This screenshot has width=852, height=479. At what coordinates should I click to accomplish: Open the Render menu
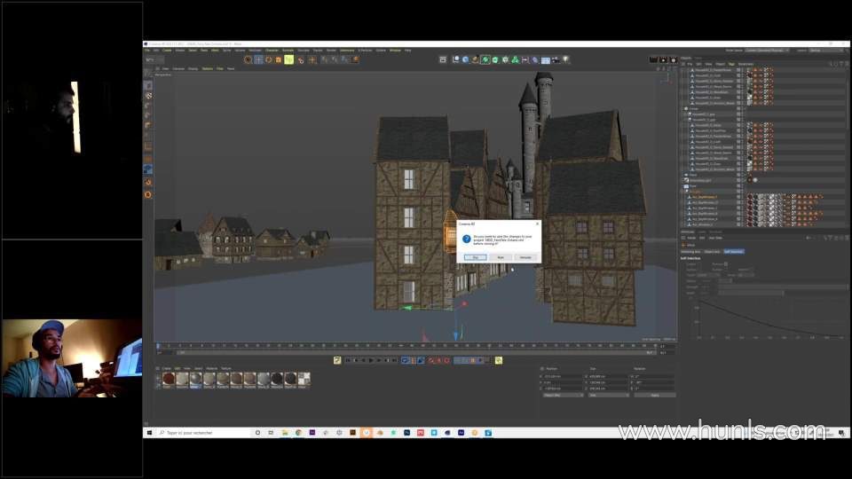331,51
